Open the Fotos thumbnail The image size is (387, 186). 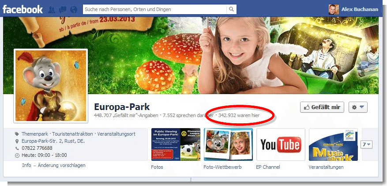pyautogui.click(x=176, y=144)
